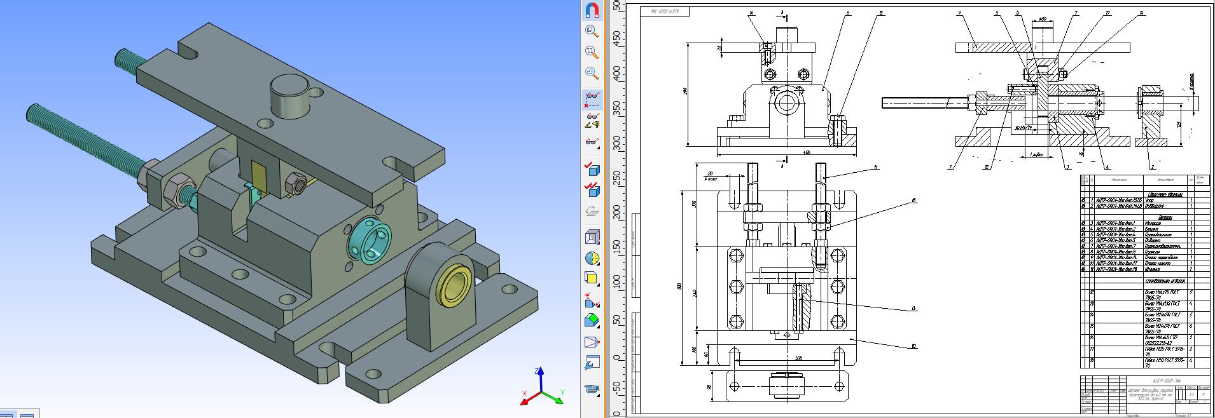Open the half-shaded sphere dropdown

point(592,258)
